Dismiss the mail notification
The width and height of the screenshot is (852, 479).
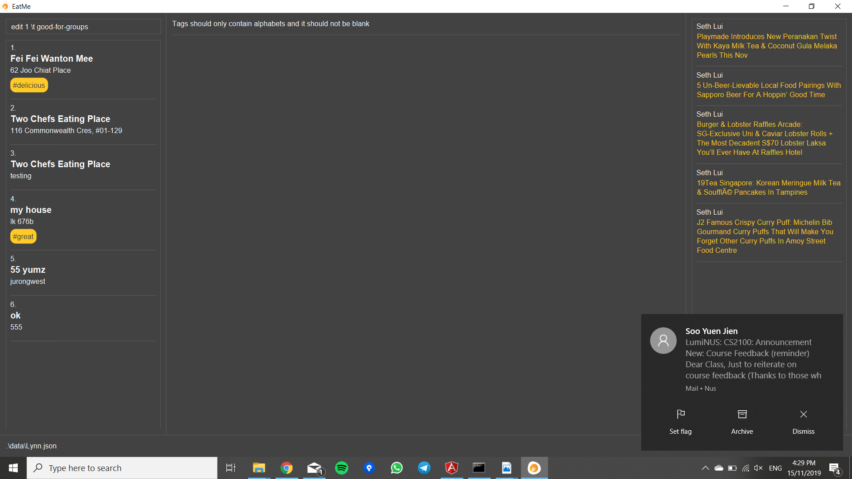(804, 422)
